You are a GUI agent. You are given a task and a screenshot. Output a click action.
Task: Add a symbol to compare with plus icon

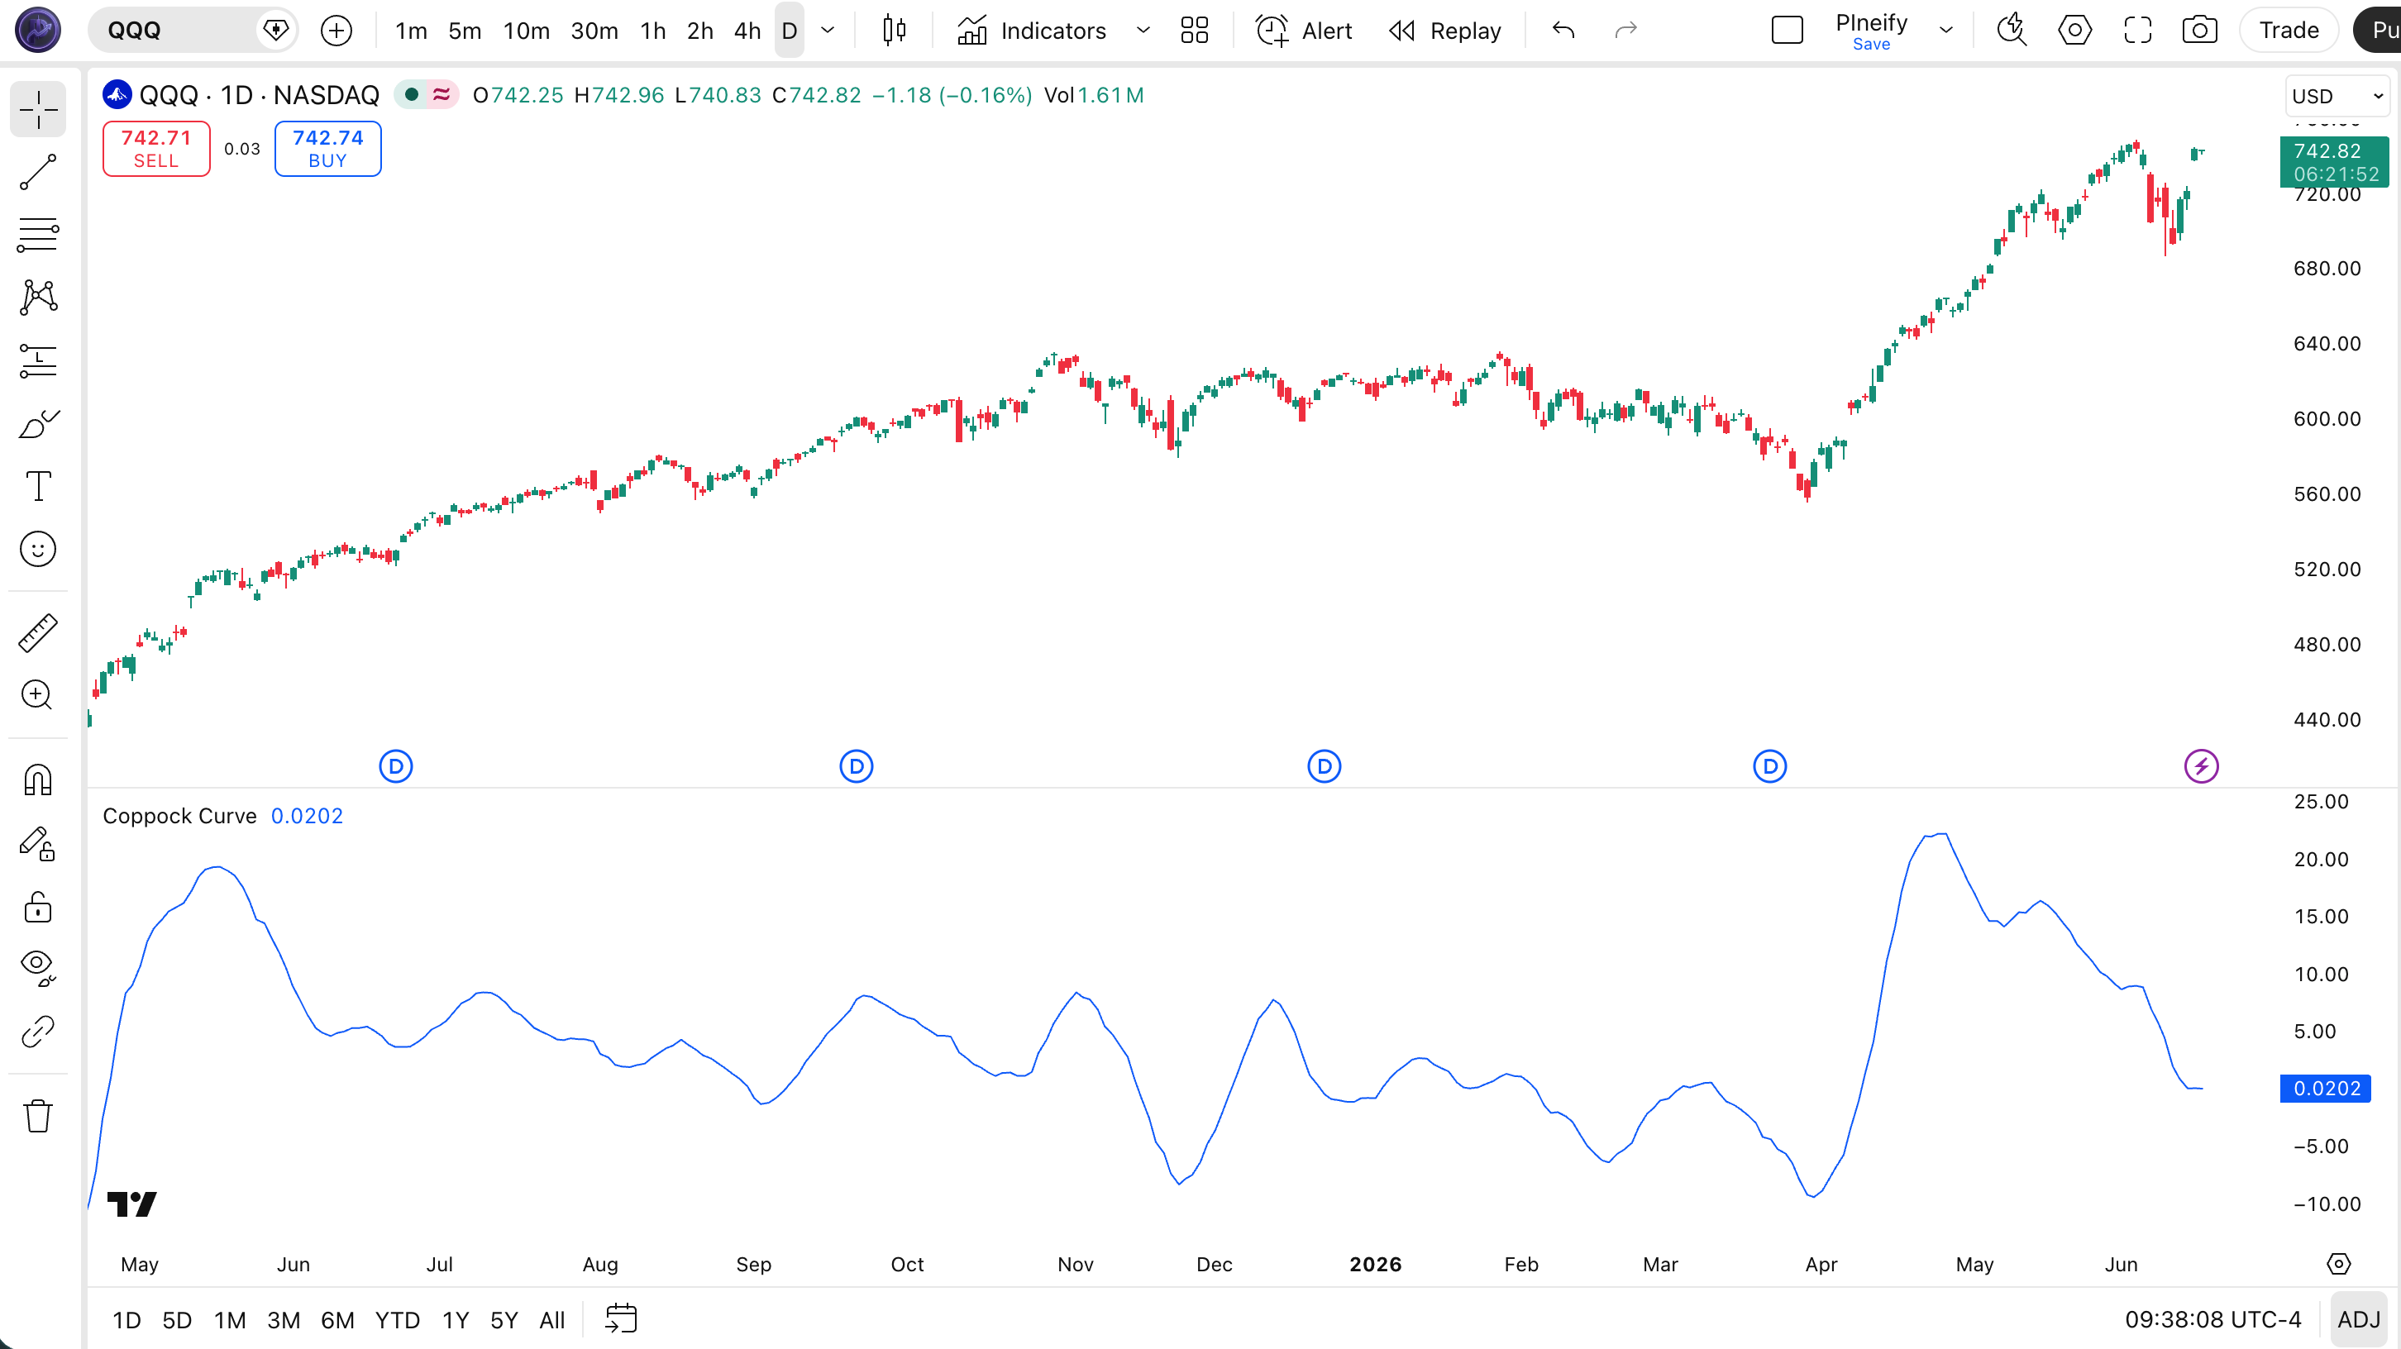click(x=337, y=31)
